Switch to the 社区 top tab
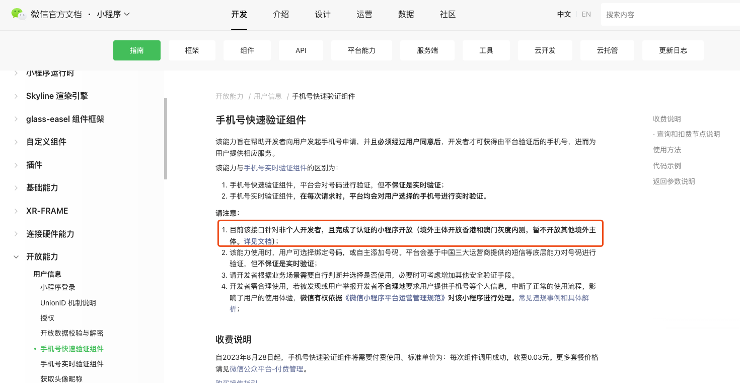This screenshot has height=383, width=740. 448,14
